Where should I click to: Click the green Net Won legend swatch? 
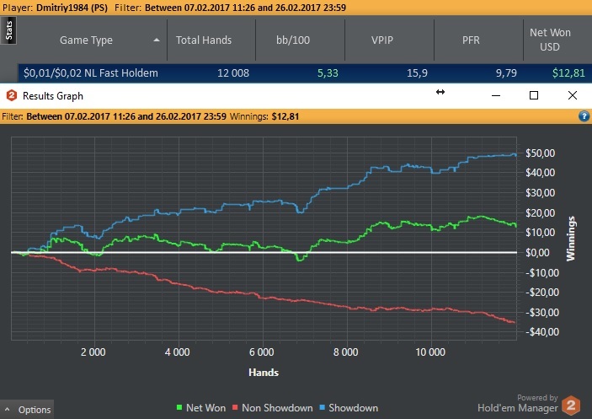179,407
